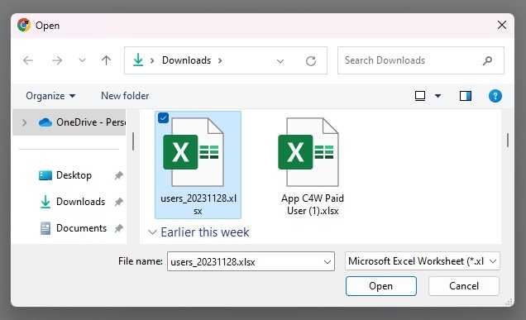526x320 pixels.
Task: Click the Documents file icon
Action: coord(45,228)
